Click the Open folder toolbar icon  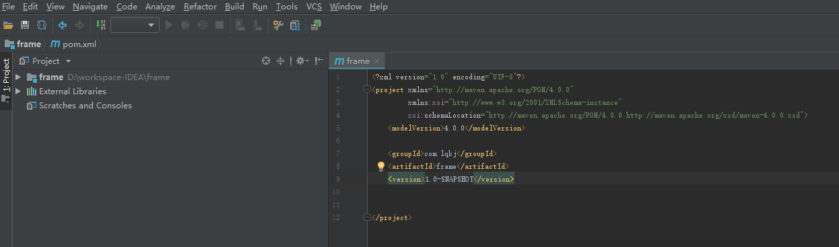[9, 25]
